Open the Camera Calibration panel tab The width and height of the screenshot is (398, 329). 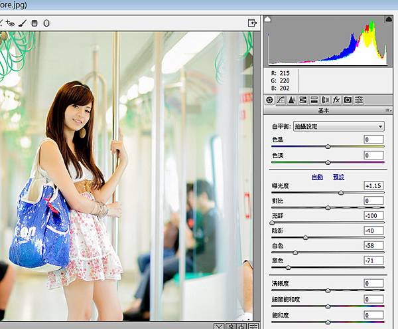click(348, 100)
